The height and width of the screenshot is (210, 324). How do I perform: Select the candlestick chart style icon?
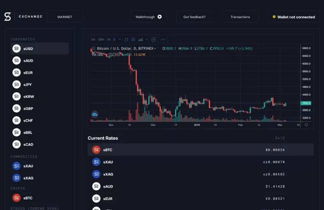[x=133, y=39]
